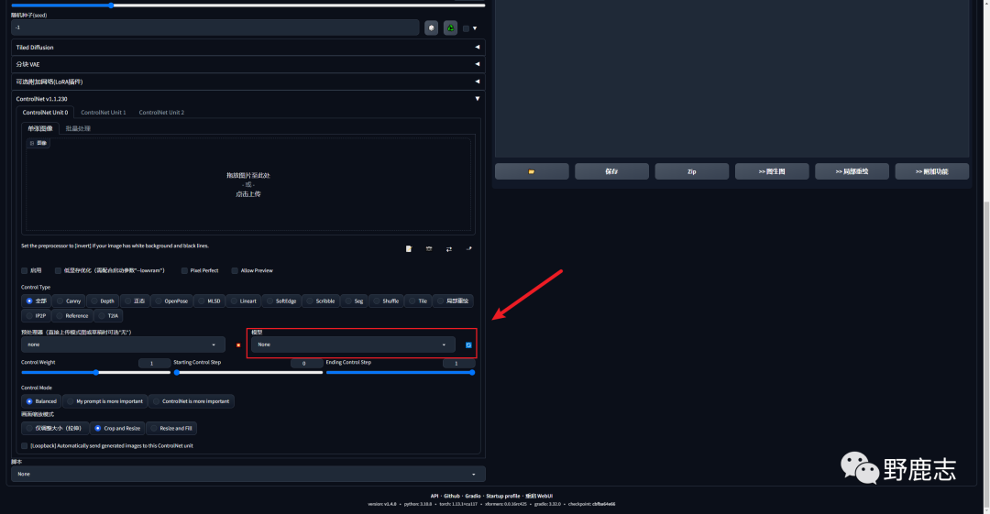Click the seed extras triangle arrow
This screenshot has height=514, width=990.
pos(475,28)
